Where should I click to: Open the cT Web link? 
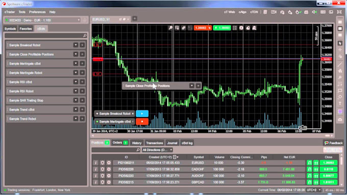click(x=229, y=12)
